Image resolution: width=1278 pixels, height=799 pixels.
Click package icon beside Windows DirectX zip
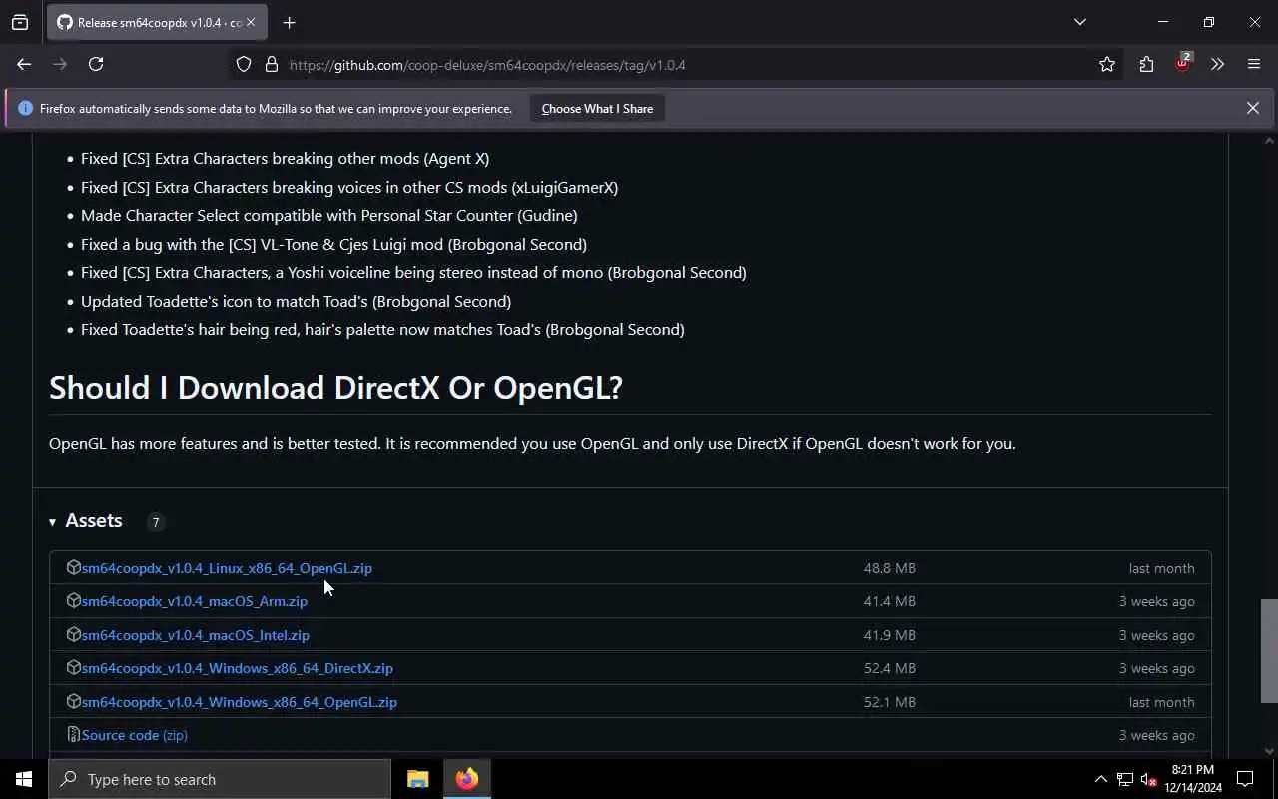tap(73, 667)
